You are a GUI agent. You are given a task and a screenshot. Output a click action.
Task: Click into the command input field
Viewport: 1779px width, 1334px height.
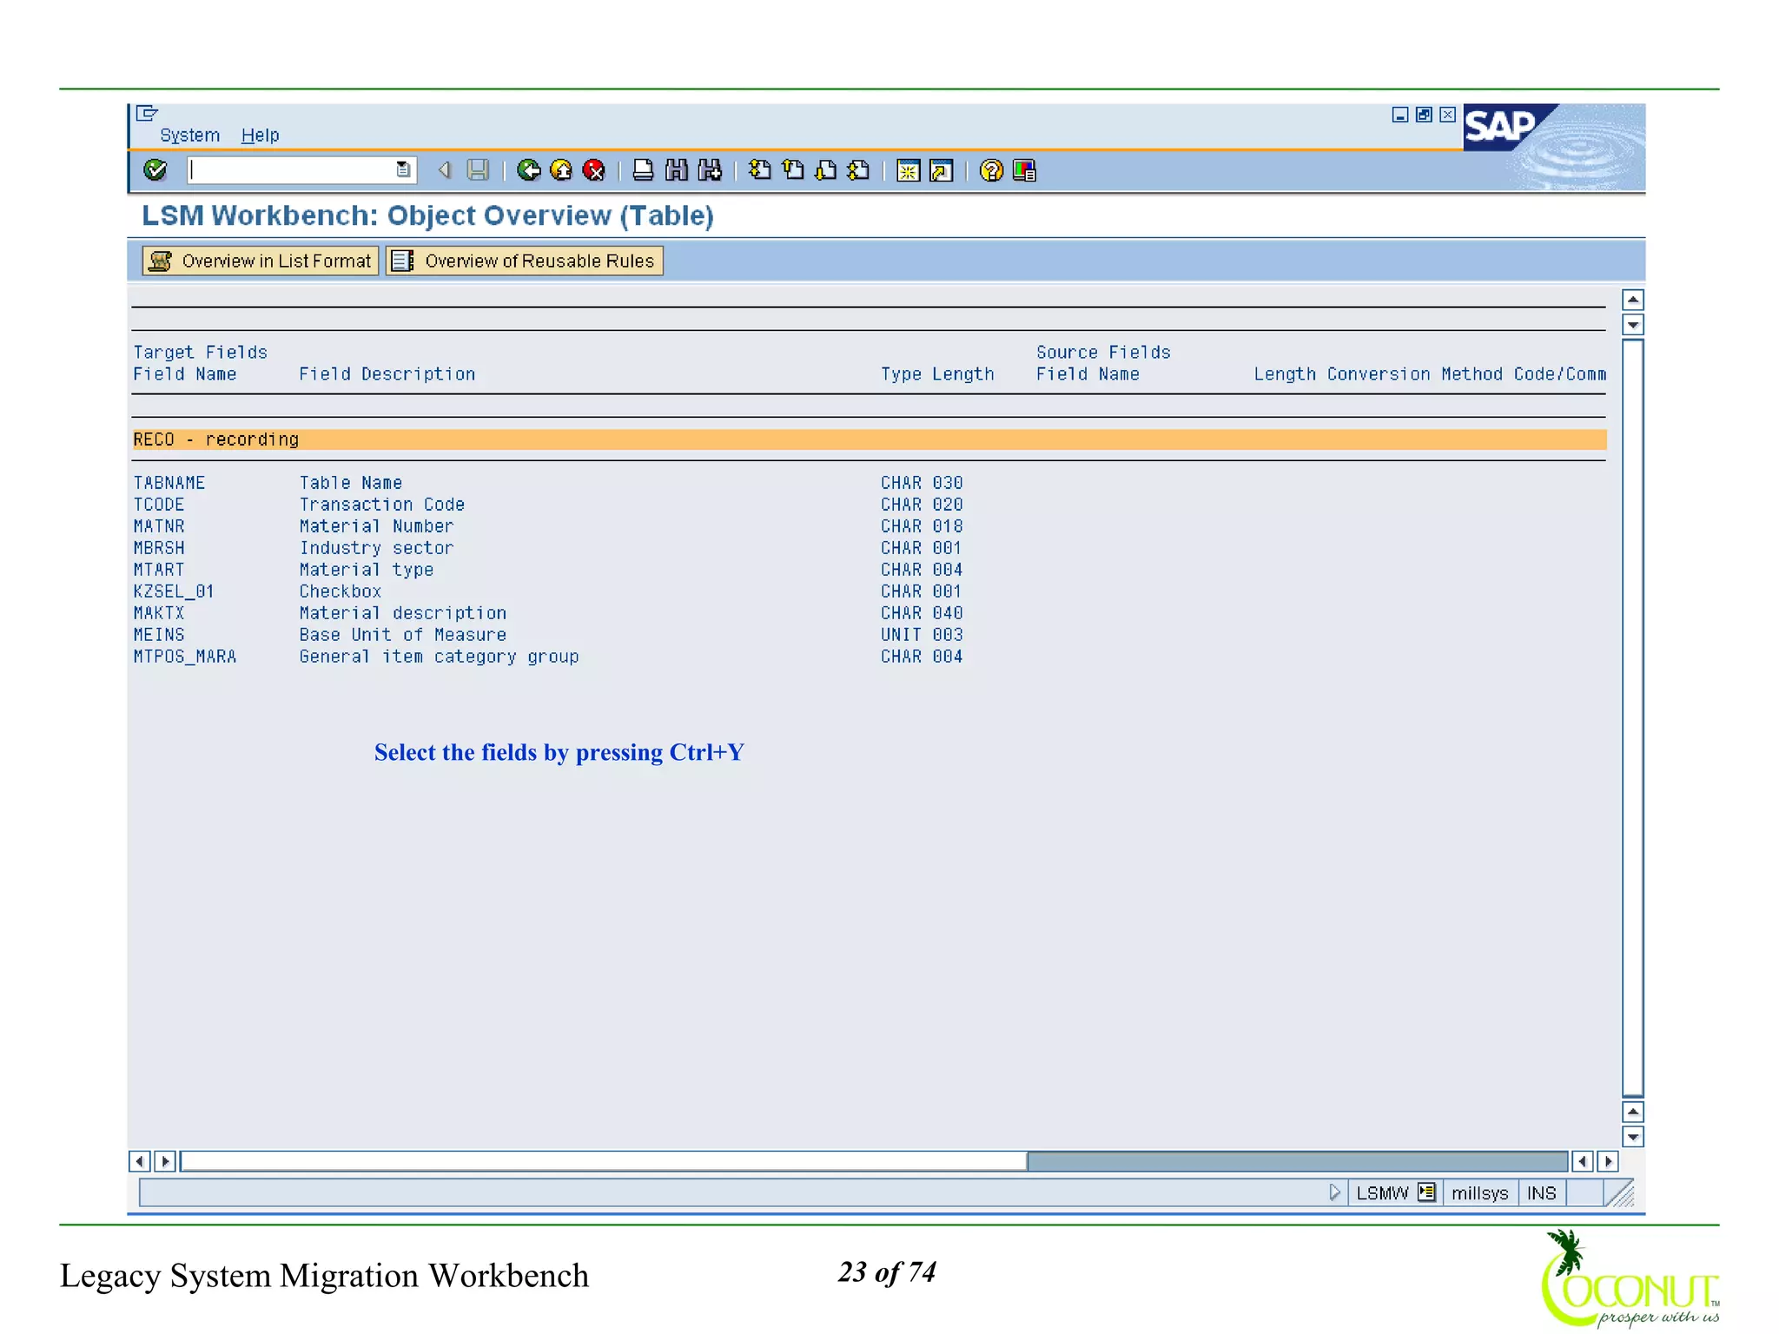(x=293, y=170)
